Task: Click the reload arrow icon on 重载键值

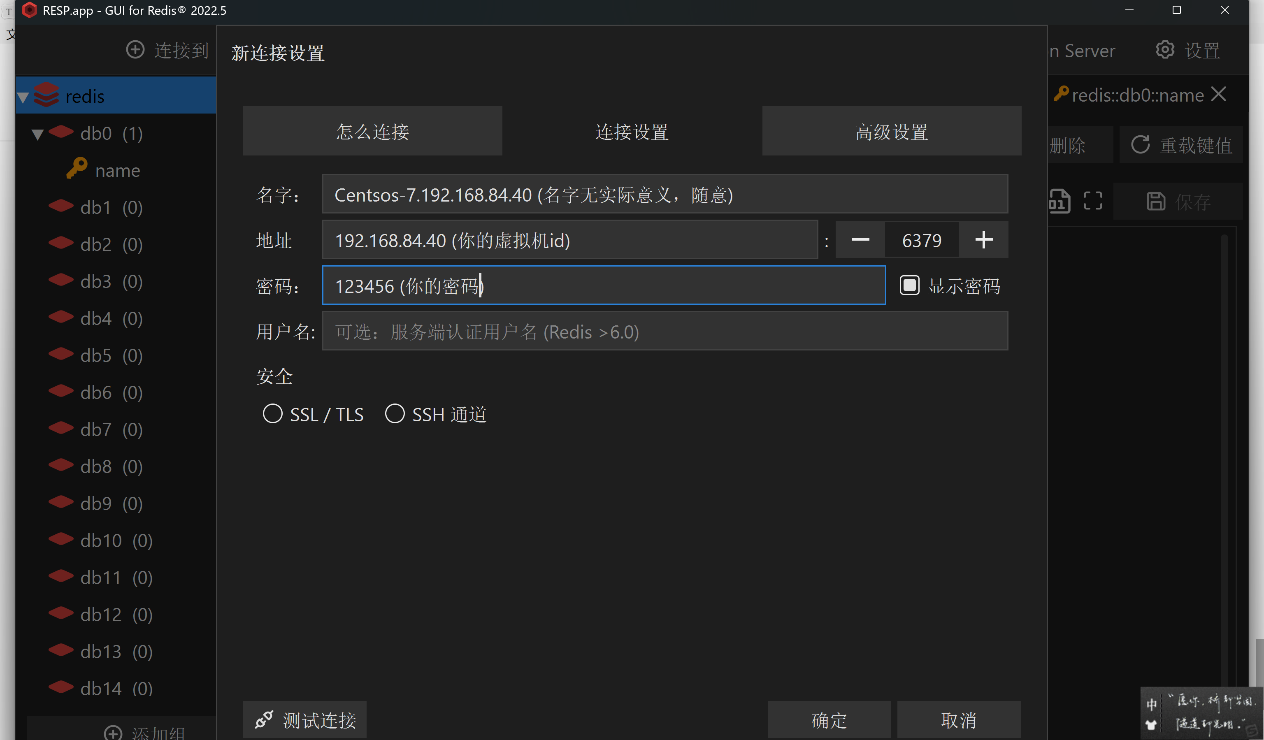Action: point(1140,145)
